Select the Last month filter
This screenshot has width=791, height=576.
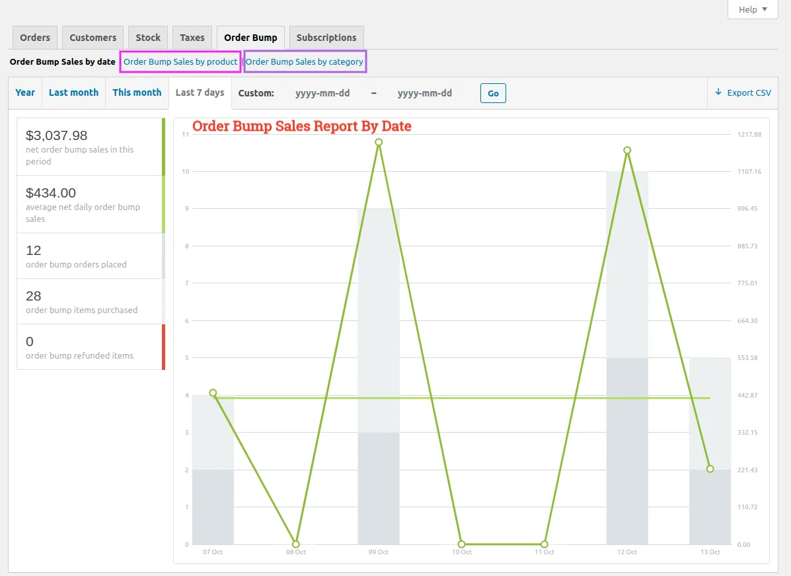[73, 92]
